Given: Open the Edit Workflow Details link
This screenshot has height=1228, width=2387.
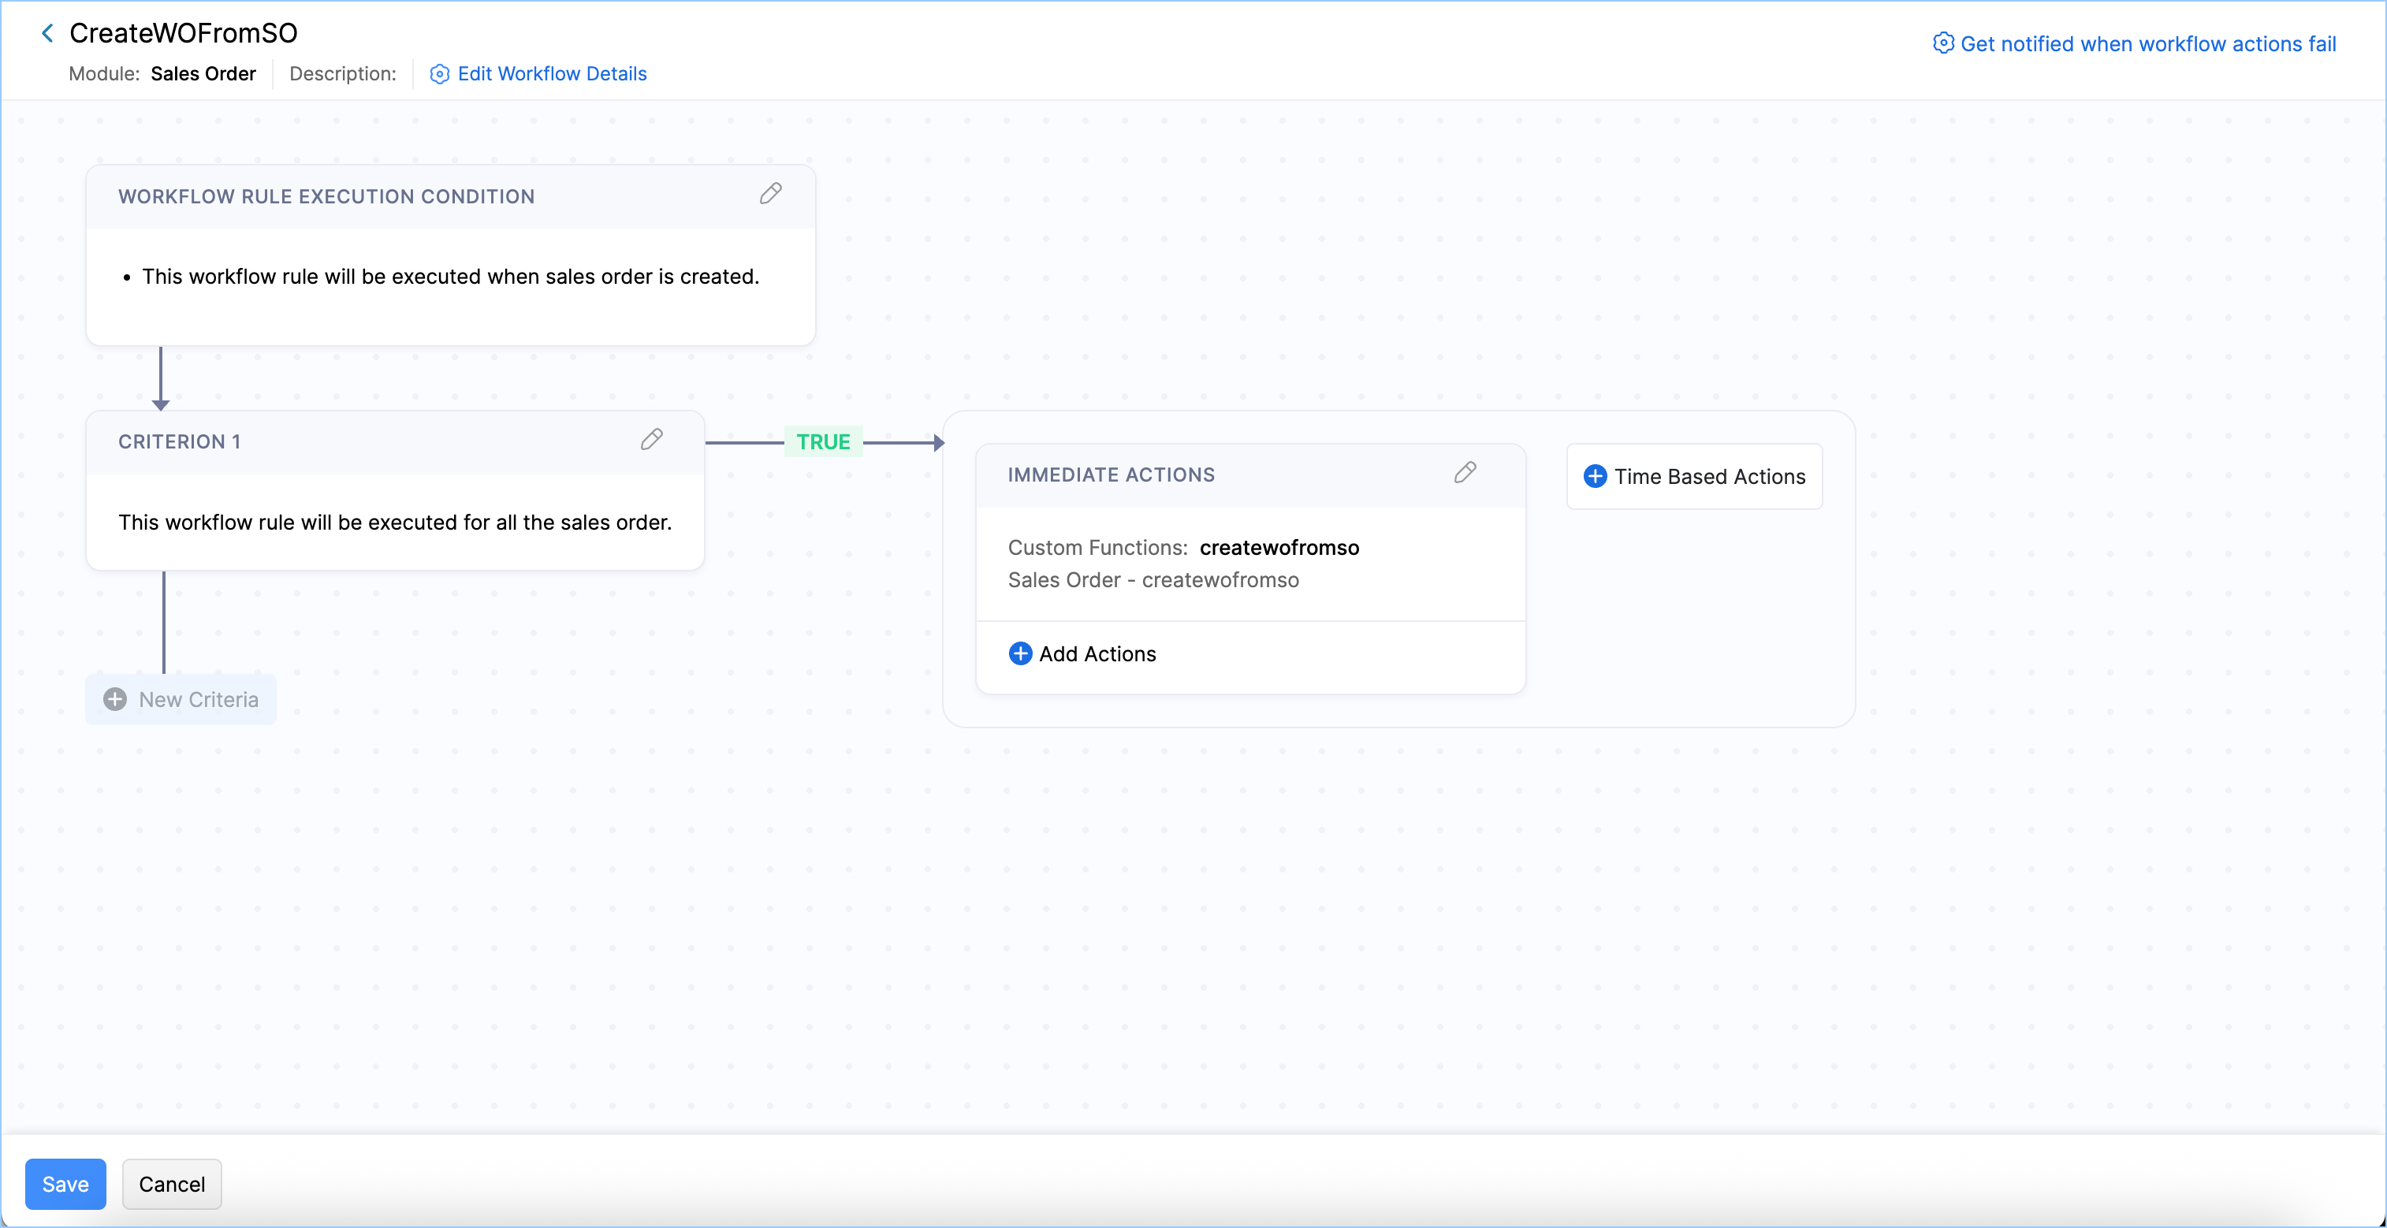Looking at the screenshot, I should click(x=551, y=74).
